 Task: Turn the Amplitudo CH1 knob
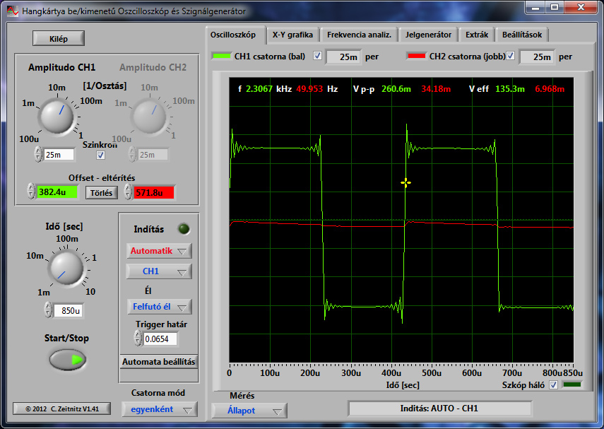pyautogui.click(x=57, y=115)
